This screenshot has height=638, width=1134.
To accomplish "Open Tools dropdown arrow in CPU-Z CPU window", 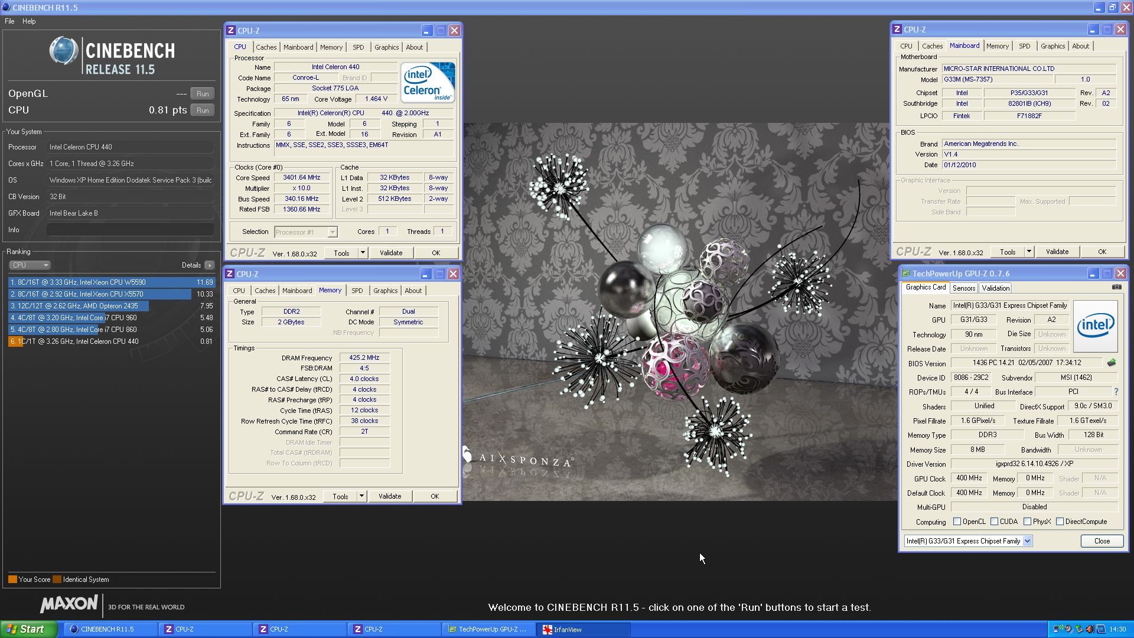I will click(x=363, y=253).
